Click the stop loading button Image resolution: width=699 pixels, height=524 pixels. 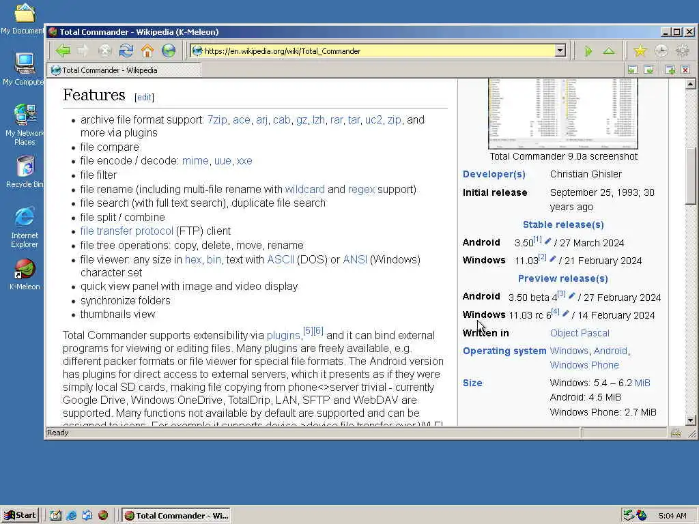click(x=104, y=50)
